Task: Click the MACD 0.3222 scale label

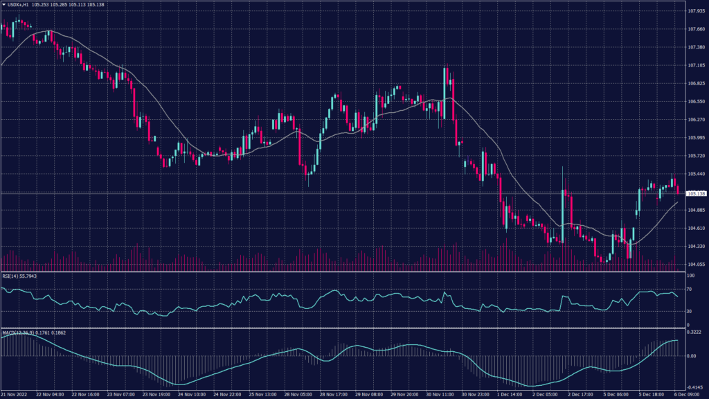Action: click(x=694, y=333)
